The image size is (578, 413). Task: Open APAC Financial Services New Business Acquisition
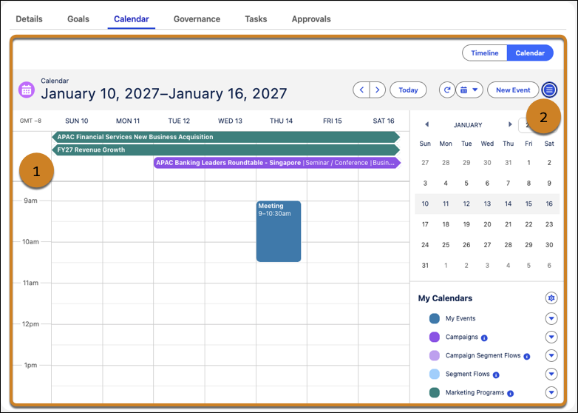226,137
